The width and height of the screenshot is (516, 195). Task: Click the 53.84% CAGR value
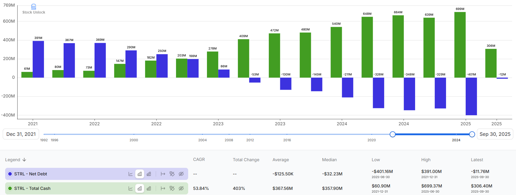click(x=201, y=188)
